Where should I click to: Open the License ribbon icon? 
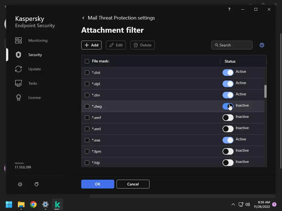(18, 98)
